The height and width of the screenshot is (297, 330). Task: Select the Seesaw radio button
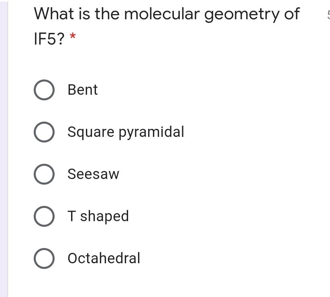click(44, 174)
